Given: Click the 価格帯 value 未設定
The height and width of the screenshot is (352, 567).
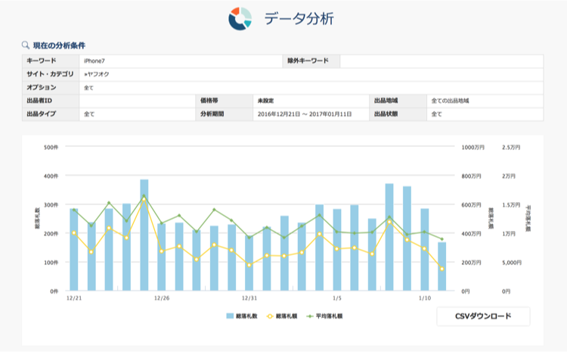Looking at the screenshot, I should coord(265,101).
